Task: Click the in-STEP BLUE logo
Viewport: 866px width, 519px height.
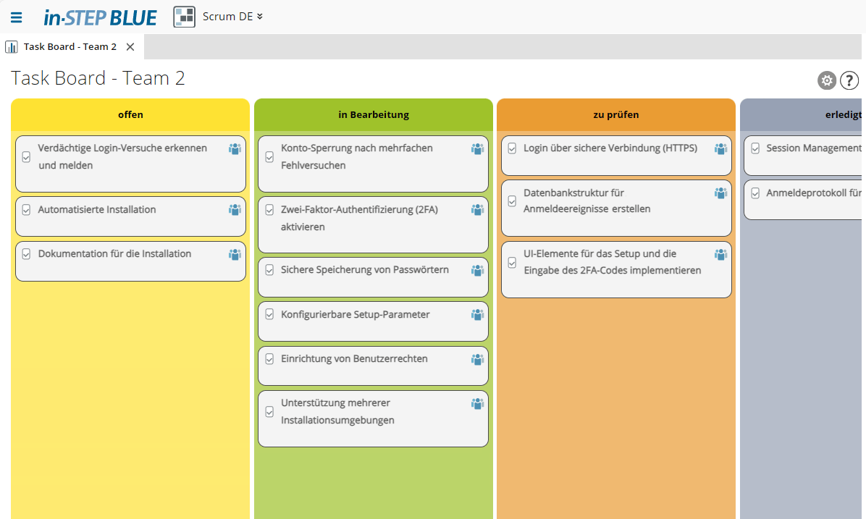Action: (x=100, y=17)
